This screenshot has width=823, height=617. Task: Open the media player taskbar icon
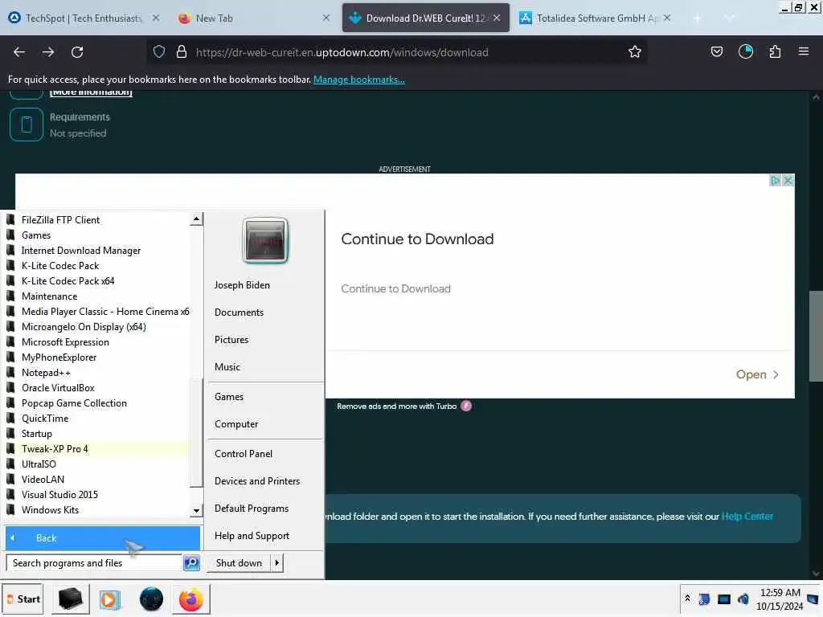pos(109,599)
